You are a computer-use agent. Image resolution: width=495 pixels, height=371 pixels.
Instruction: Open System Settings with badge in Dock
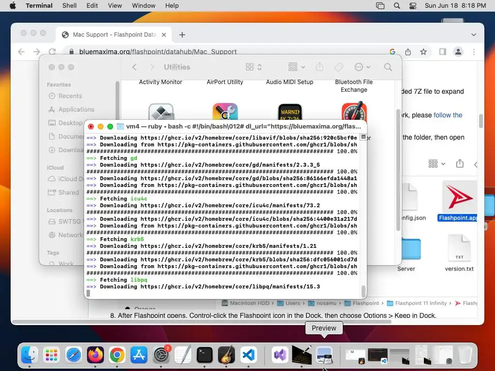tap(161, 355)
